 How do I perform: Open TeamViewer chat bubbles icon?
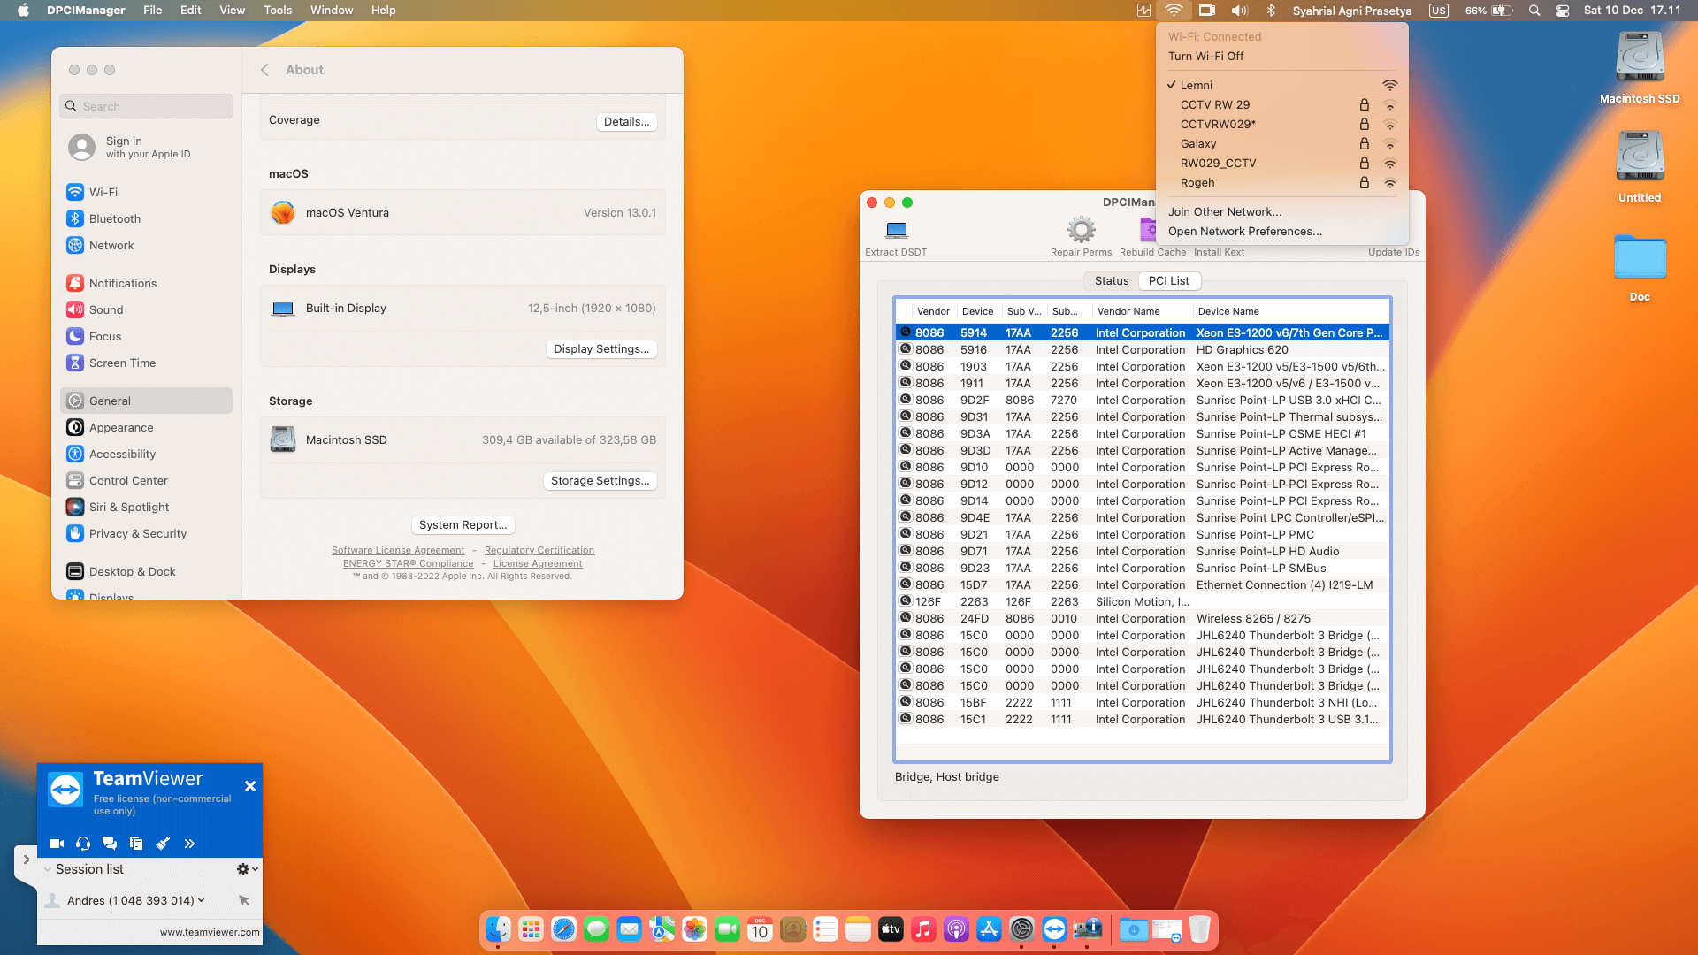[x=110, y=844]
